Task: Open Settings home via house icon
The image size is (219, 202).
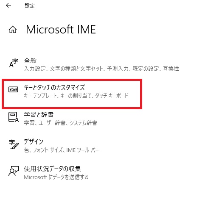Action: [x=13, y=30]
